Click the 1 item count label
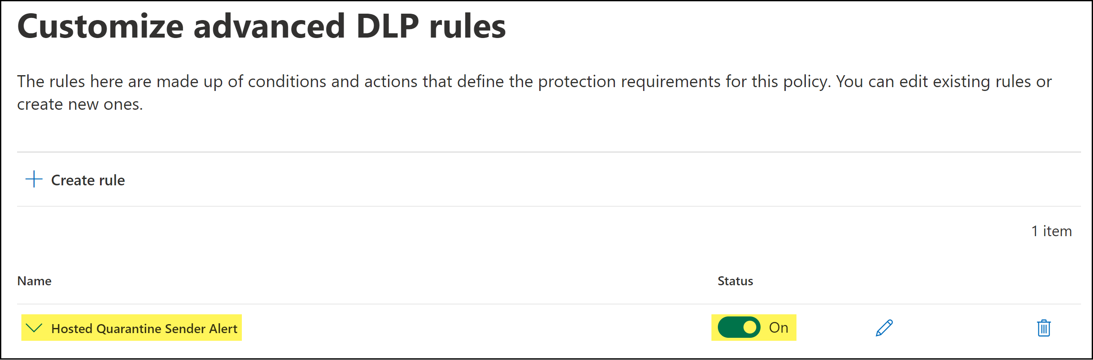 [1051, 231]
